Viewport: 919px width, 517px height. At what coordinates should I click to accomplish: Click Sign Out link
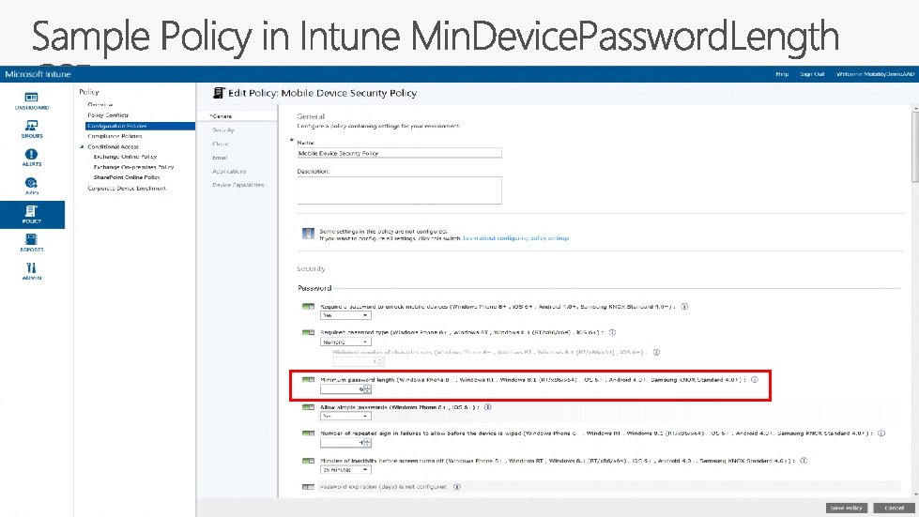(x=812, y=74)
